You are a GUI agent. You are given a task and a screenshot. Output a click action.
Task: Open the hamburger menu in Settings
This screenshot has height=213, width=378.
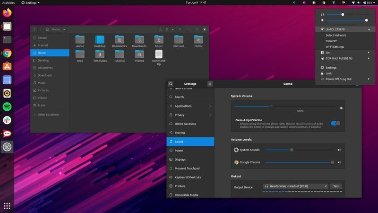[x=210, y=84]
